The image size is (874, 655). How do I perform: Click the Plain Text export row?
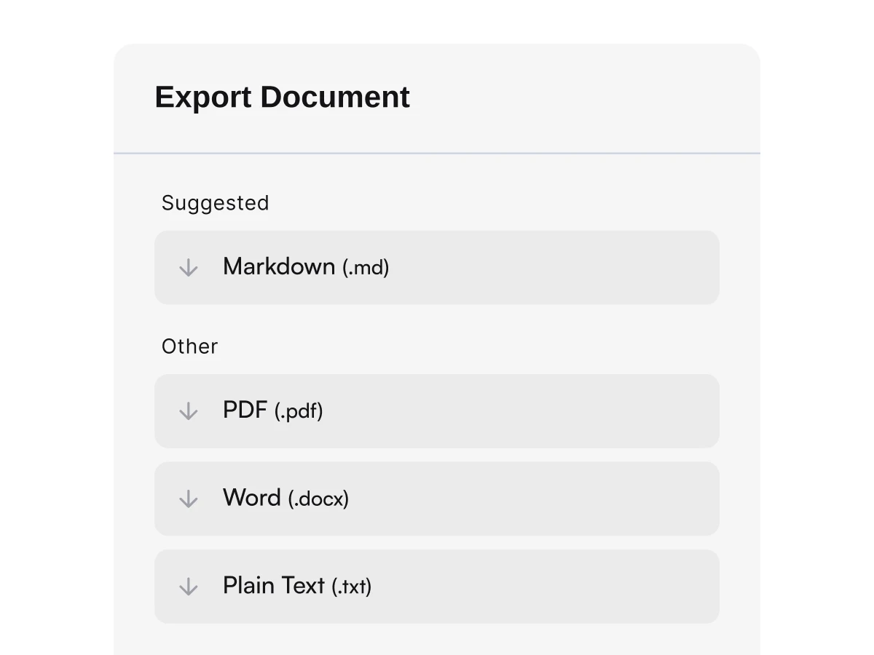(437, 586)
